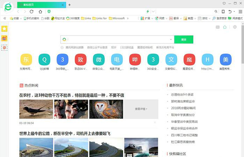Click the 360 browser logo avatar
244x157 pixels.
pos(8,7)
